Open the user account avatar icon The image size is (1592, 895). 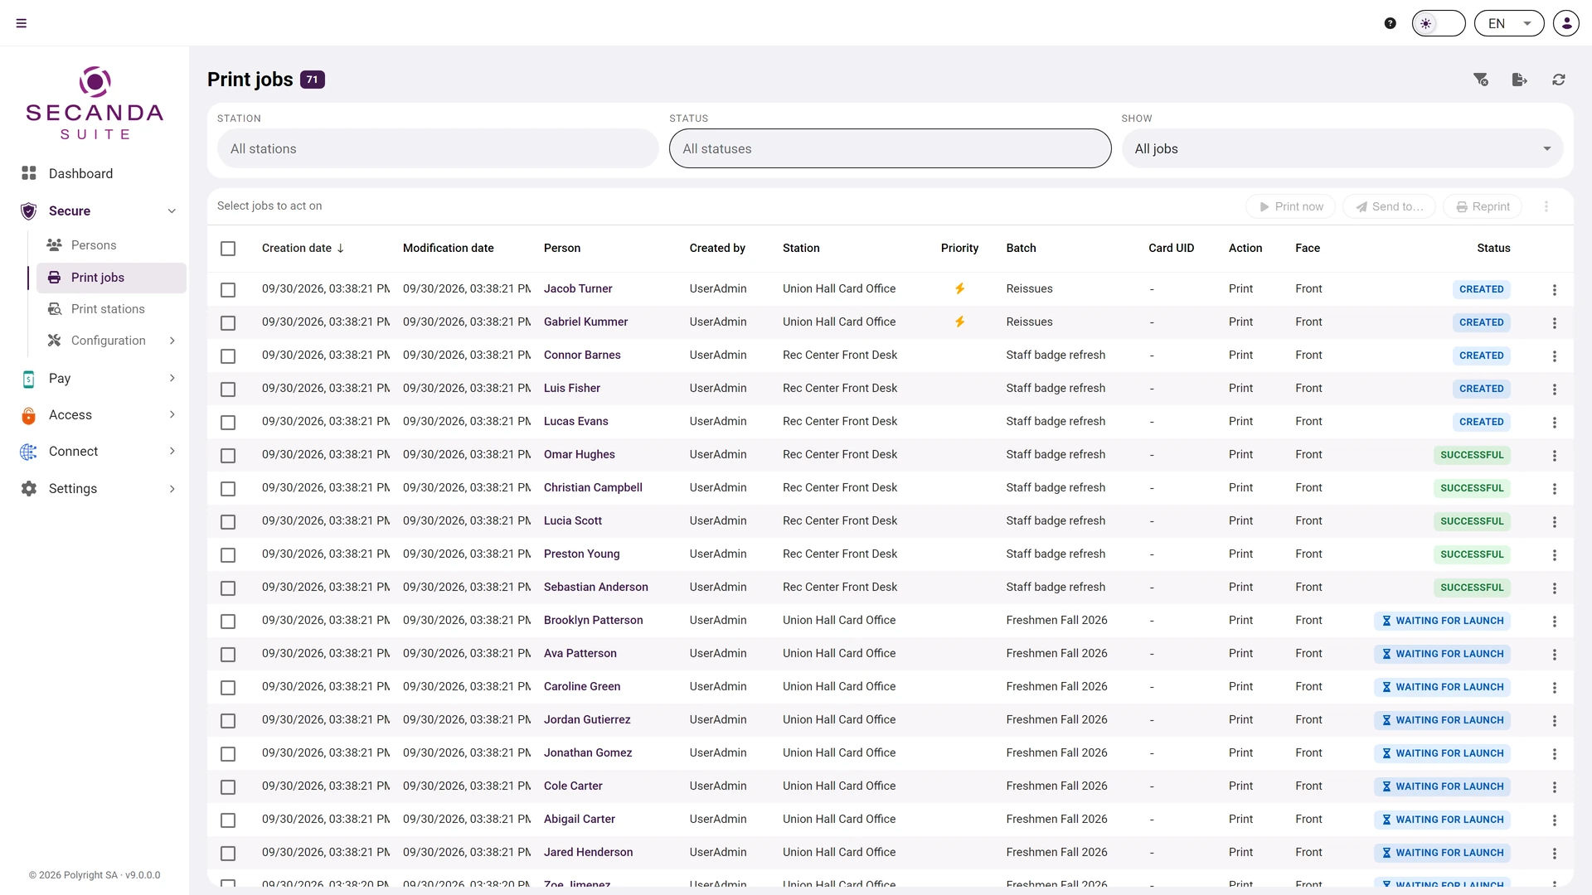pos(1566,23)
